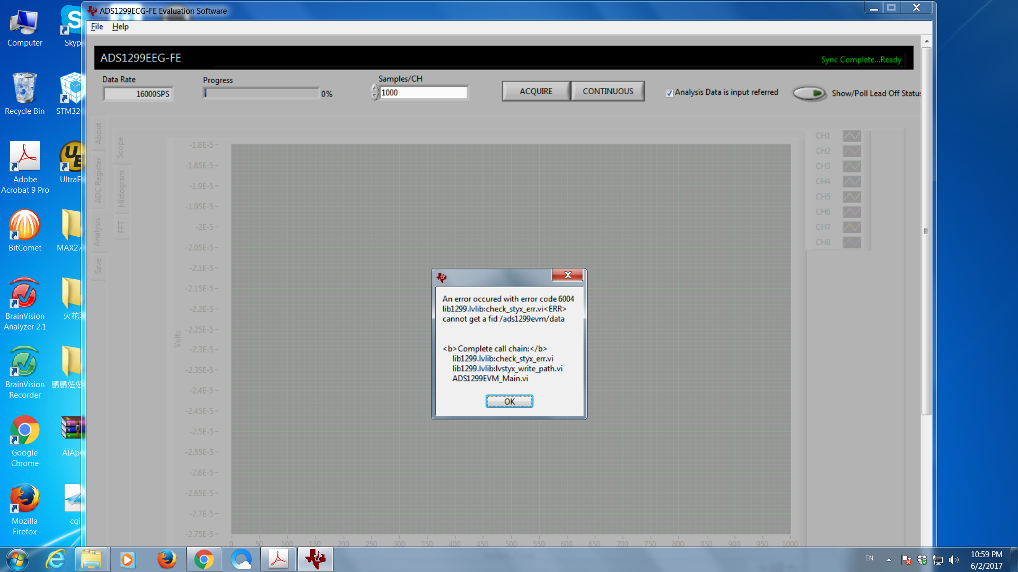1018x572 pixels.
Task: Click the Samples/CH stepper arrows
Action: click(375, 93)
